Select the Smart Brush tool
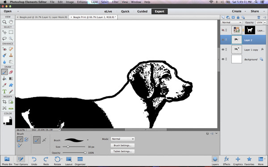The width and height of the screenshot is (268, 167). pos(4,55)
